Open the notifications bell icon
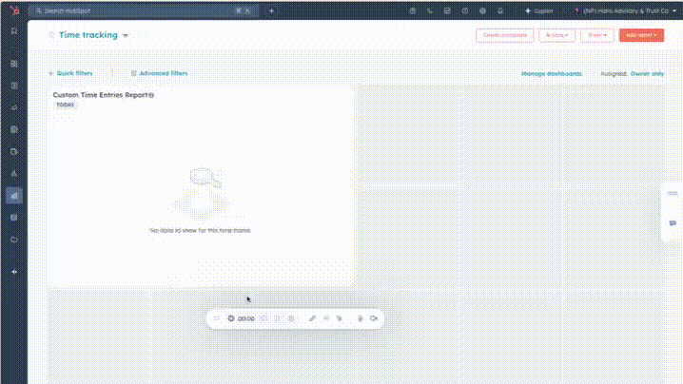Viewport: 683px width, 384px height. pyautogui.click(x=499, y=10)
